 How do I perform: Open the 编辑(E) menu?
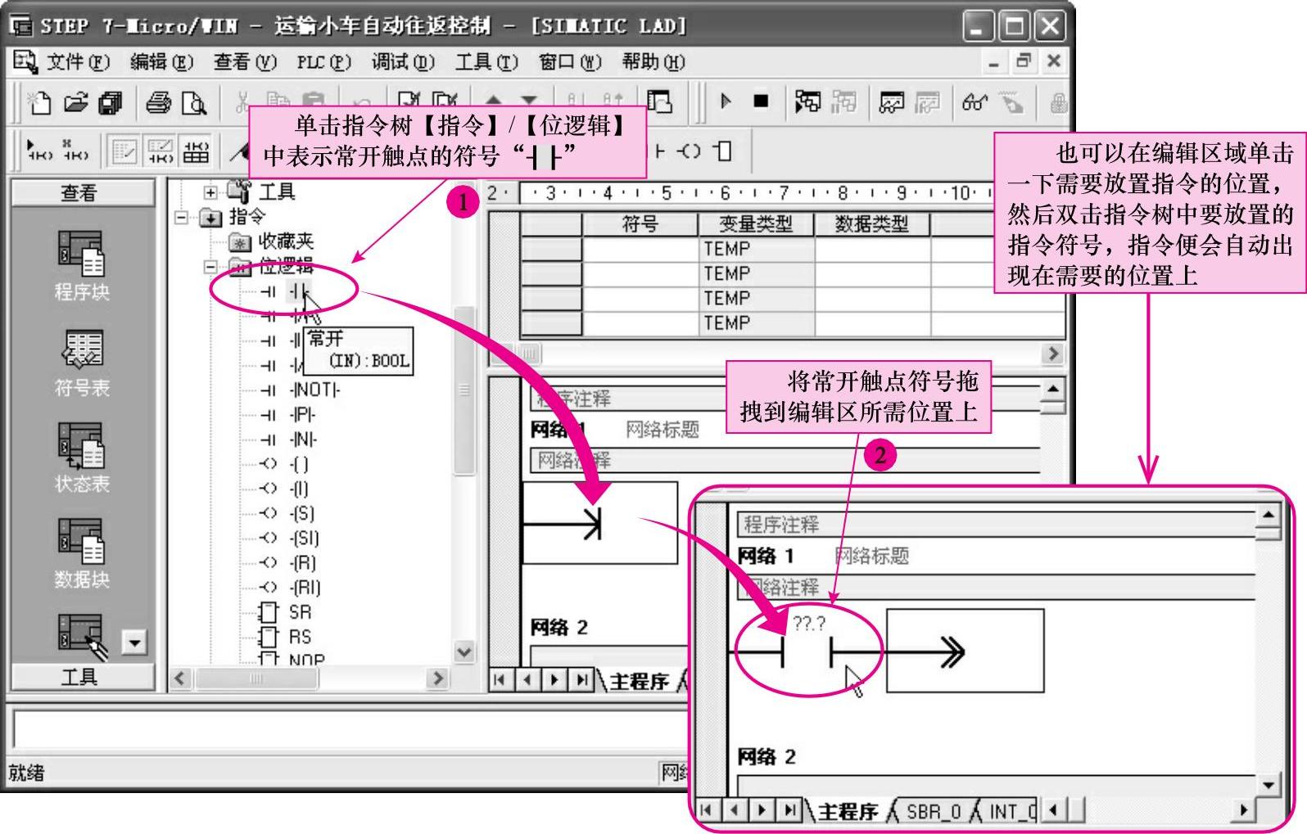161,62
